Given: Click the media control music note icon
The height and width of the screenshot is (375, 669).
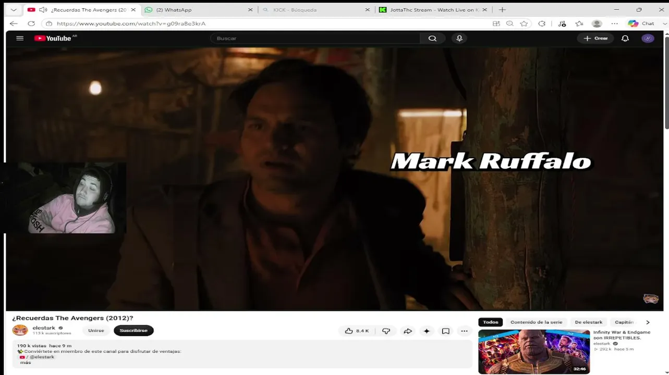Looking at the screenshot, I should (x=562, y=23).
